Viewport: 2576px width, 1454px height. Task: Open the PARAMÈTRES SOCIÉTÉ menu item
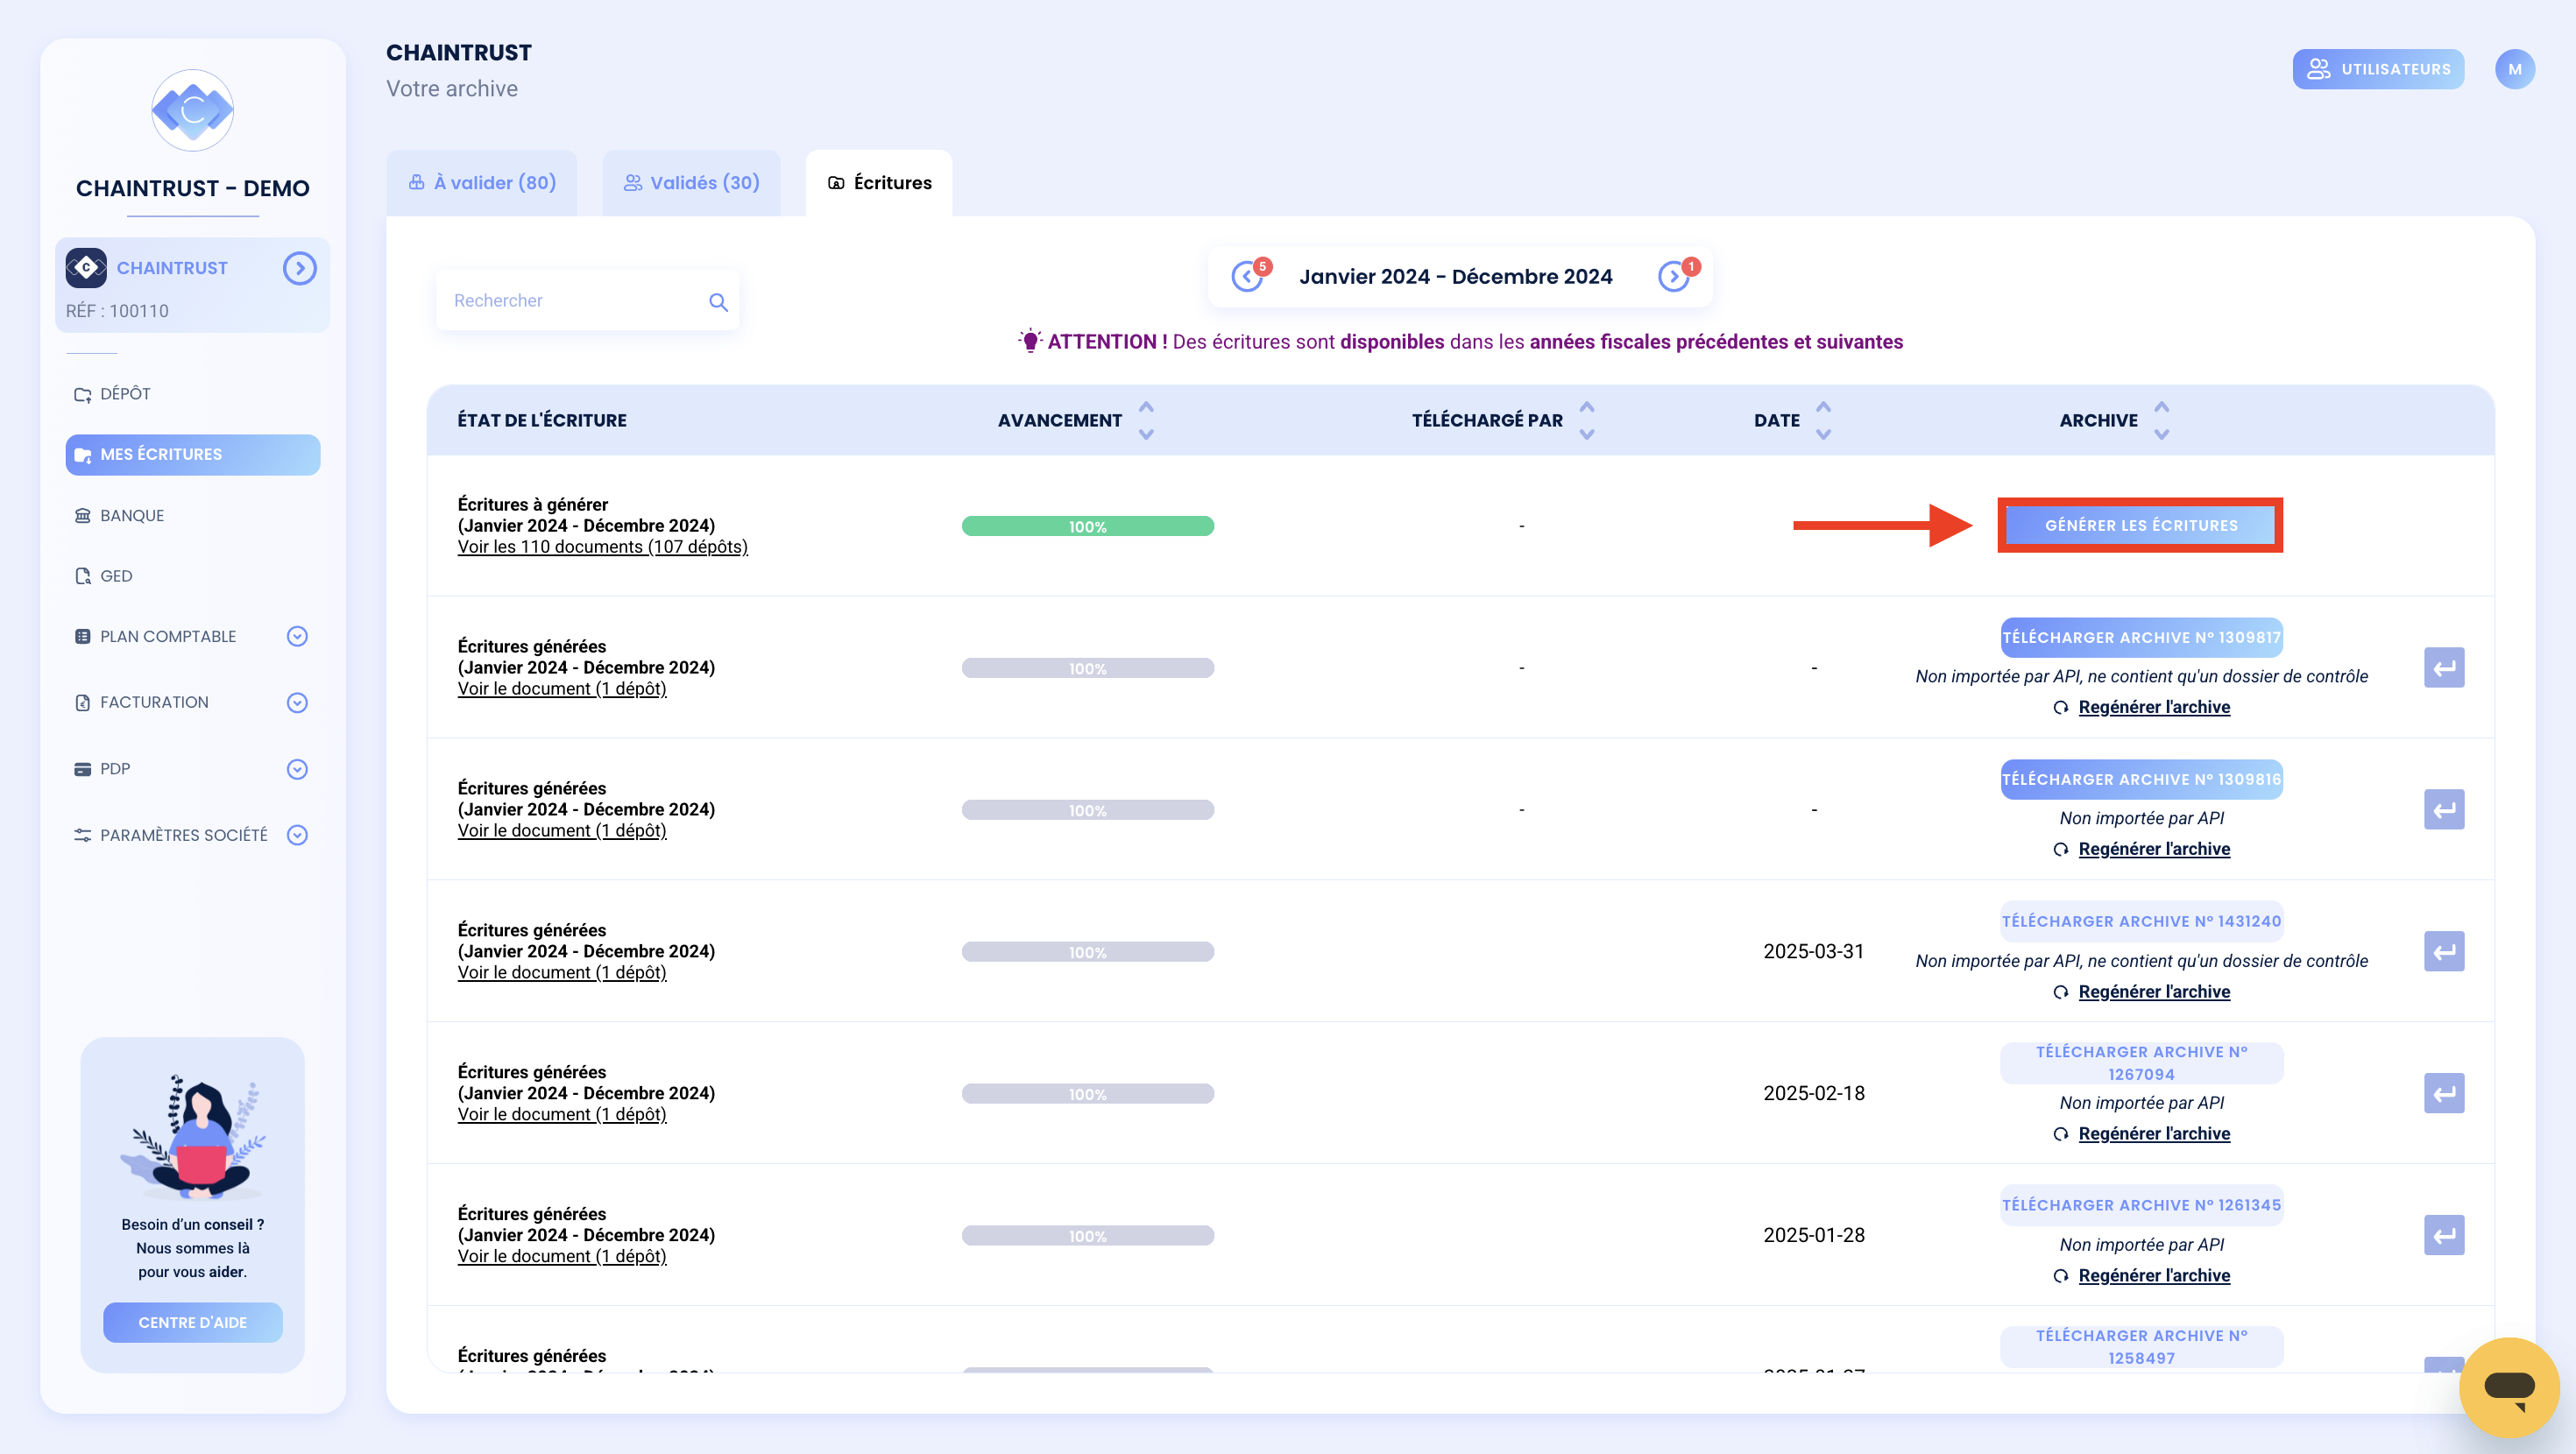pyautogui.click(x=183, y=835)
